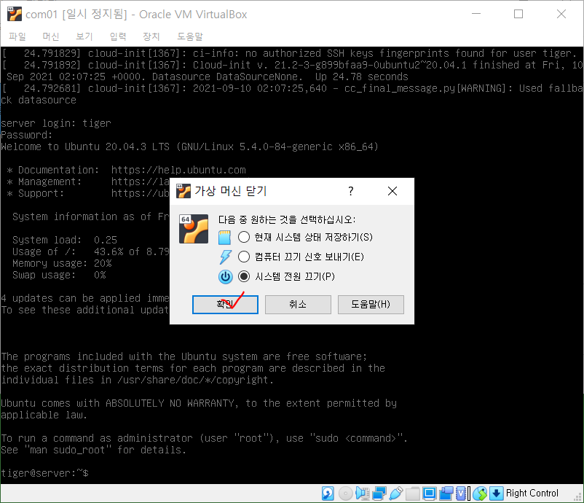Click the memory card icon beside 상태 저장하기
Image resolution: width=584 pixels, height=503 pixels.
pos(224,238)
